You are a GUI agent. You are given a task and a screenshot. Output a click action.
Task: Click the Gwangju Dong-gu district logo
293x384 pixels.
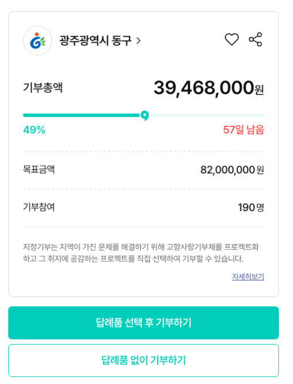pos(38,40)
